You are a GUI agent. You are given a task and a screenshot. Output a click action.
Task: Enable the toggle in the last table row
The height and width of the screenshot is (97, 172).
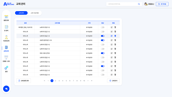tap(103, 75)
